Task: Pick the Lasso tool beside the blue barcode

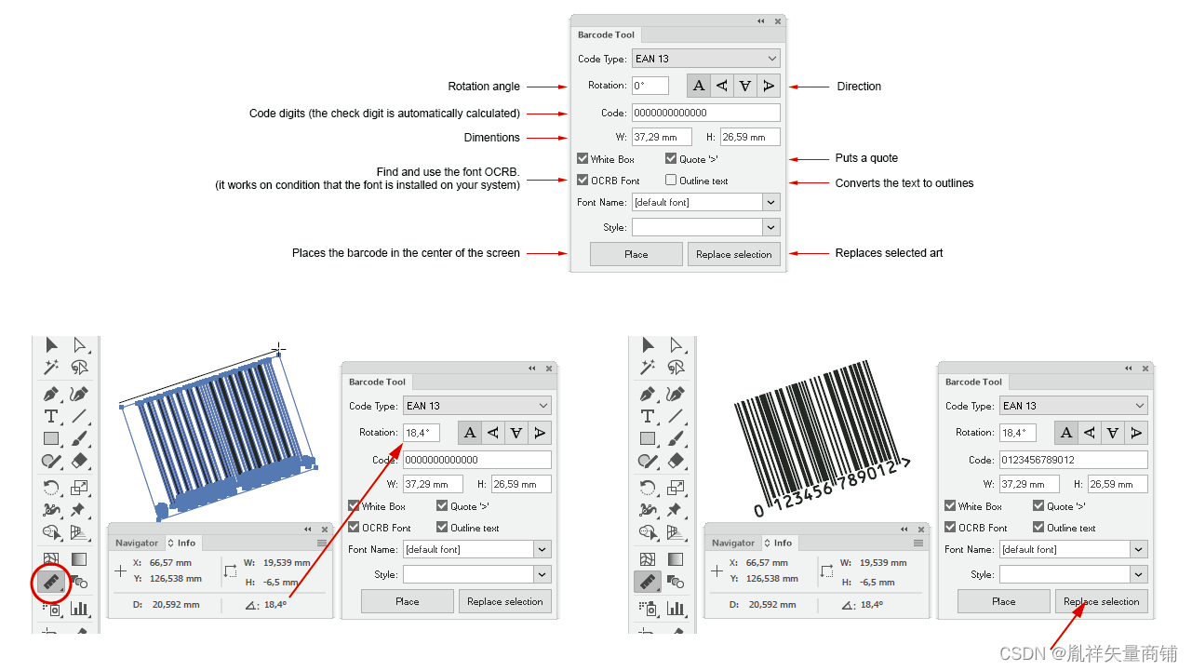Action: 79,368
